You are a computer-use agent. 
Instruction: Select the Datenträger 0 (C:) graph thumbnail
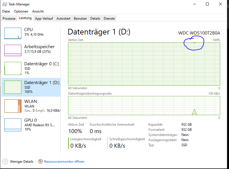[13, 68]
